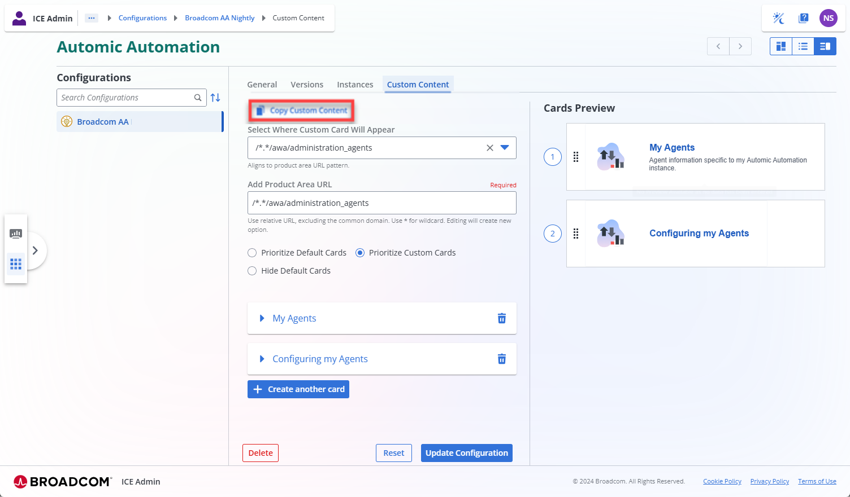This screenshot has width=850, height=497.
Task: Click Configuring my Agents title in preview
Action: coord(699,233)
